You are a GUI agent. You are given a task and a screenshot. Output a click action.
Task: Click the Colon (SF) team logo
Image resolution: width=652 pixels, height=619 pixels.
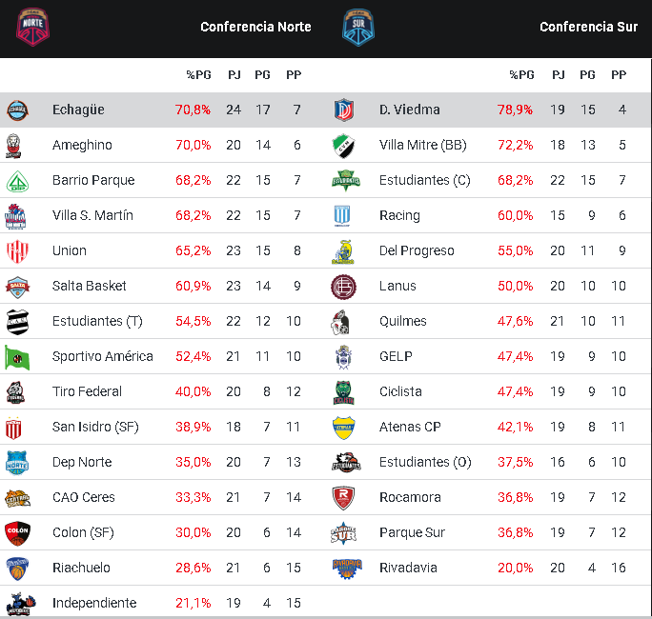click(x=17, y=532)
